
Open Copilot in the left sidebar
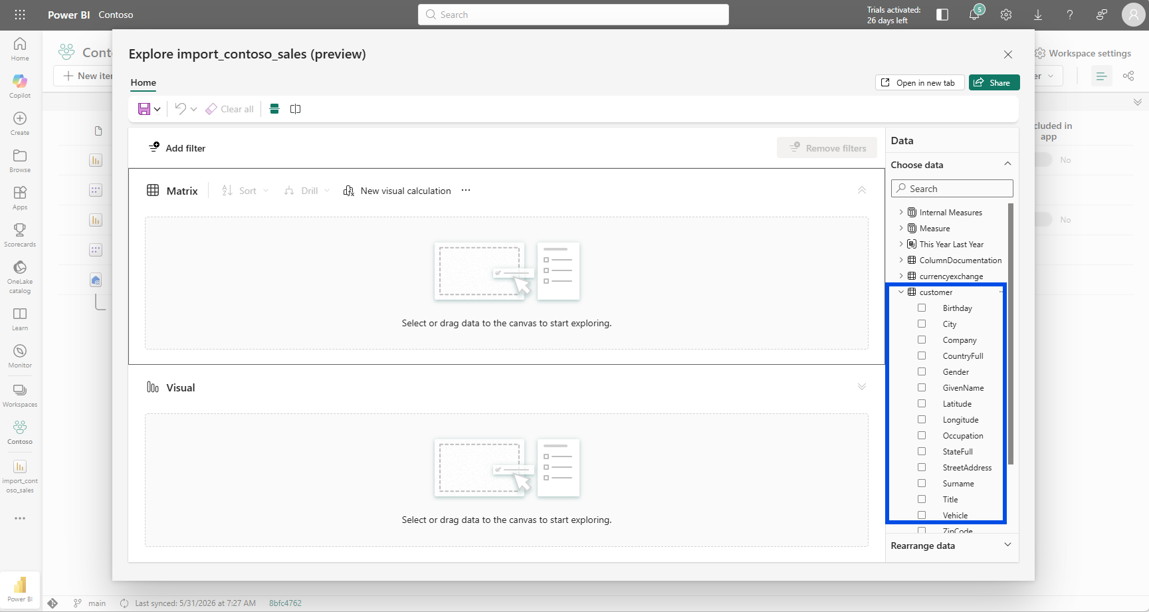20,86
